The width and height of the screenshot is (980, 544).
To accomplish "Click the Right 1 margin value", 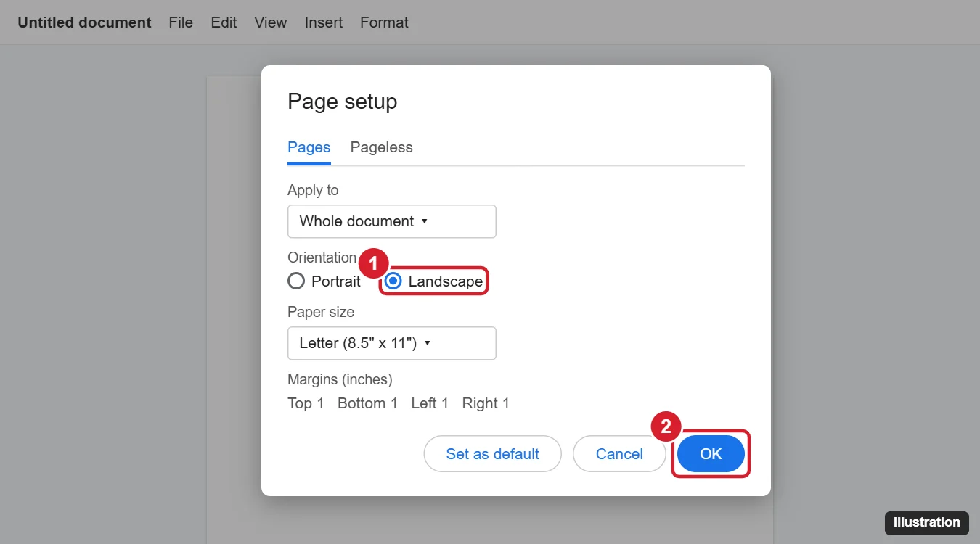I will (x=486, y=403).
